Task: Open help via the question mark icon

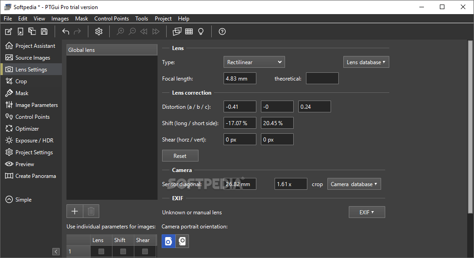Action: [x=222, y=31]
